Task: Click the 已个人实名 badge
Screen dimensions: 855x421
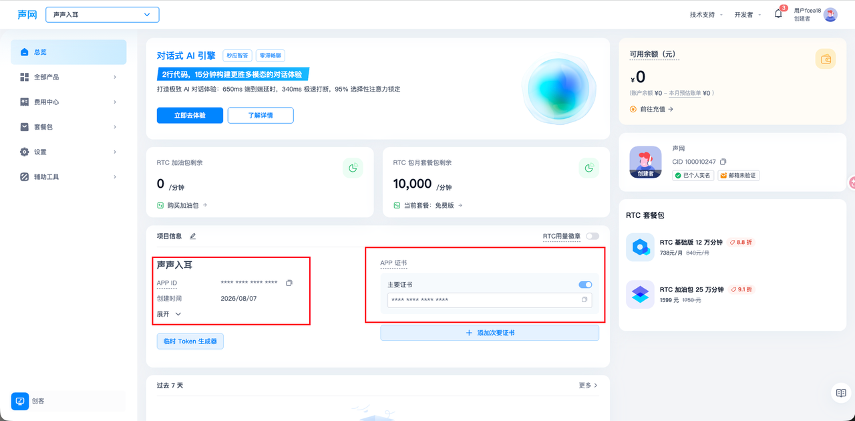Action: (693, 175)
